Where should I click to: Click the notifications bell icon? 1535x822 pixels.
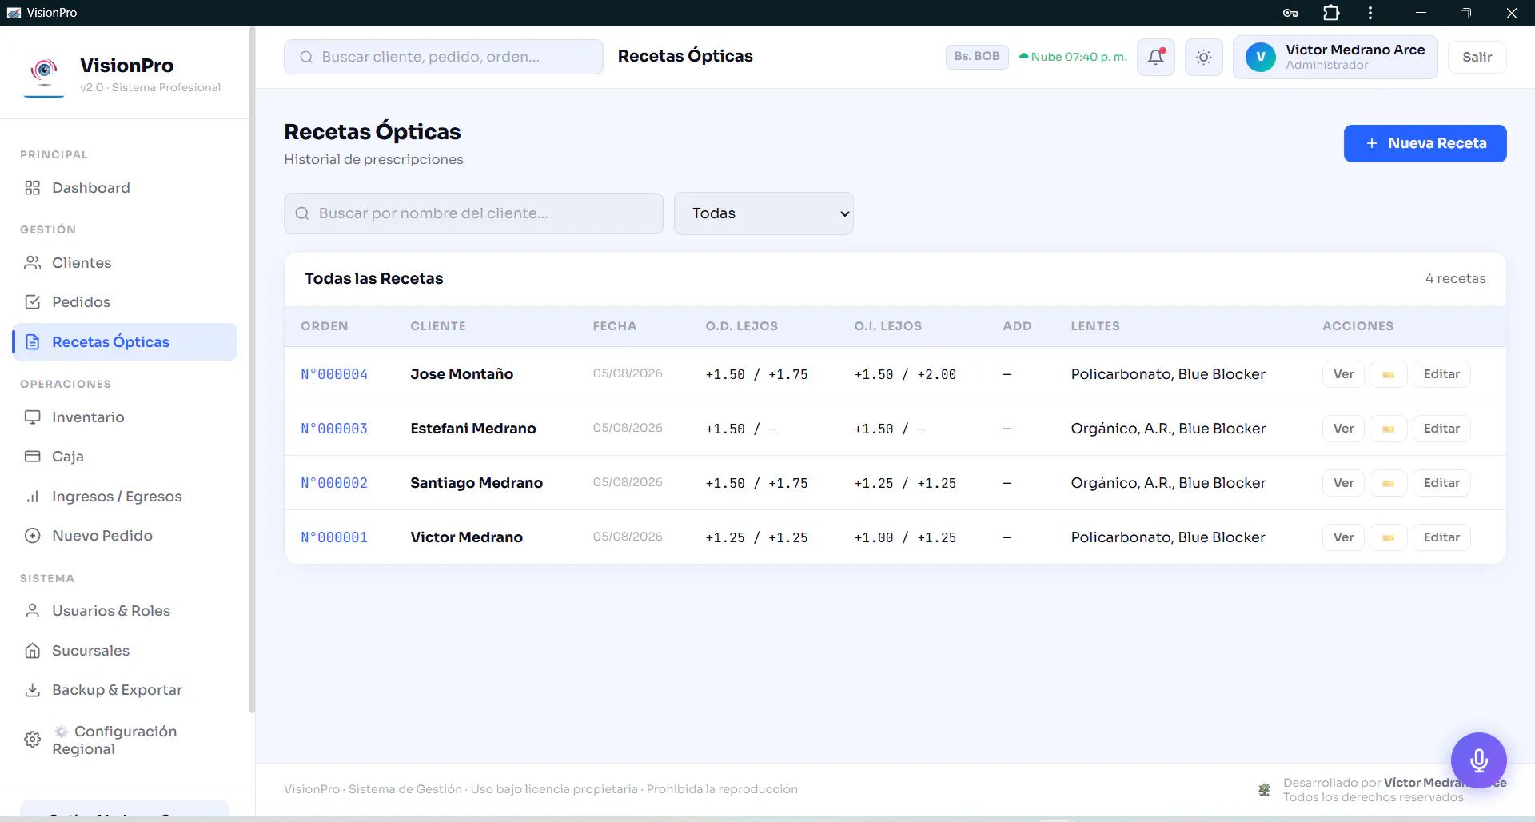pos(1156,57)
